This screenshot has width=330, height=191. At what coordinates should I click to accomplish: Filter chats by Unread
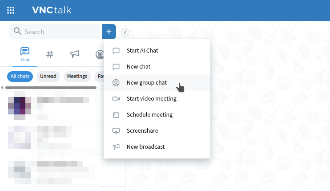pyautogui.click(x=48, y=76)
